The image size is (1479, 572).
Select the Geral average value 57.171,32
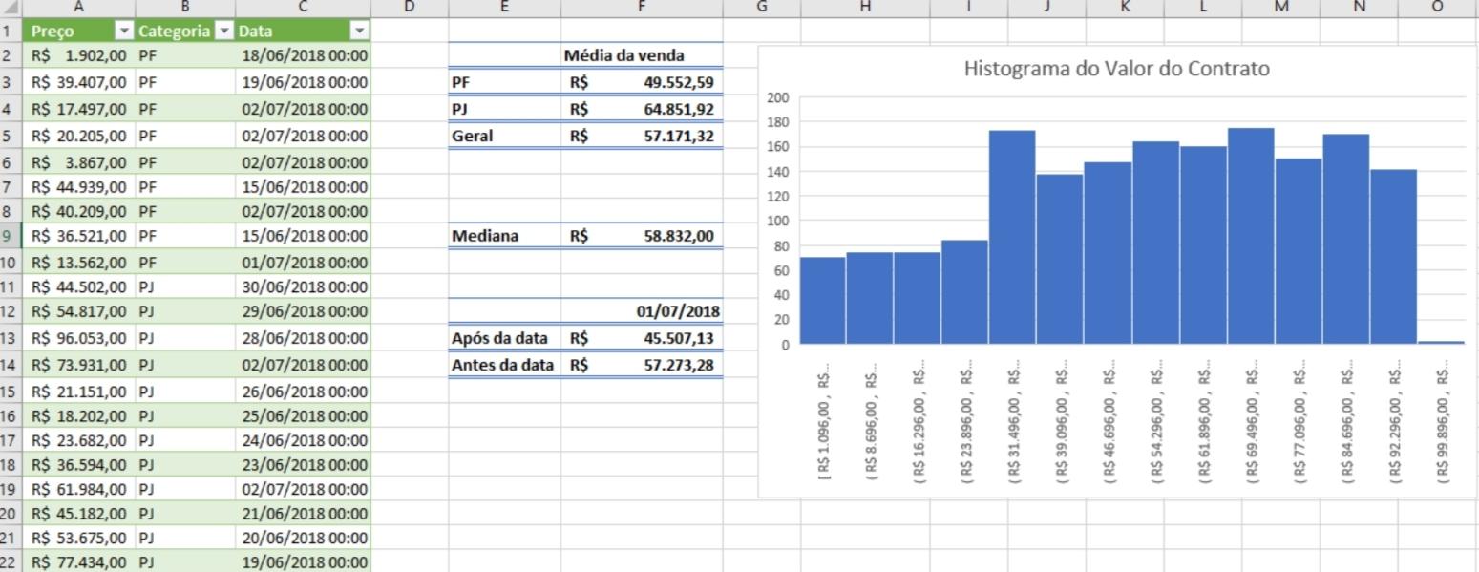click(x=642, y=136)
